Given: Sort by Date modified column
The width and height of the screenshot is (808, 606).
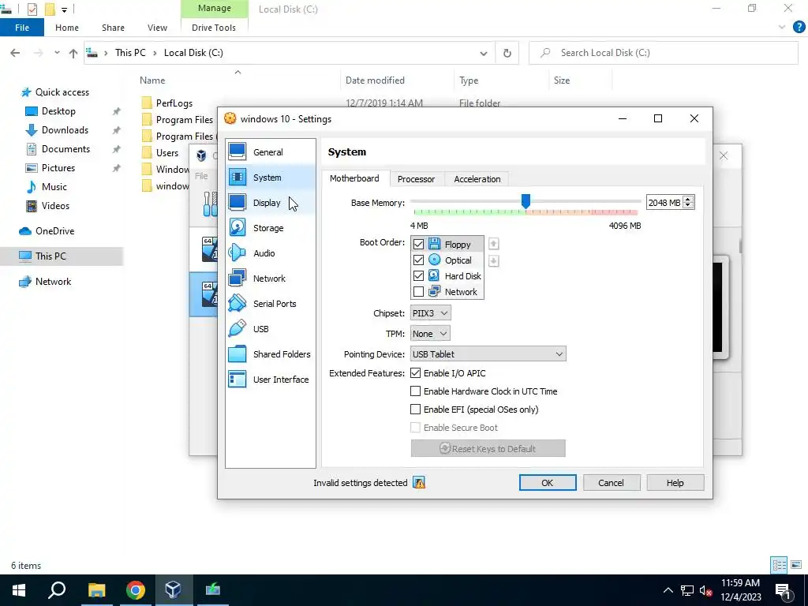Looking at the screenshot, I should (x=375, y=80).
